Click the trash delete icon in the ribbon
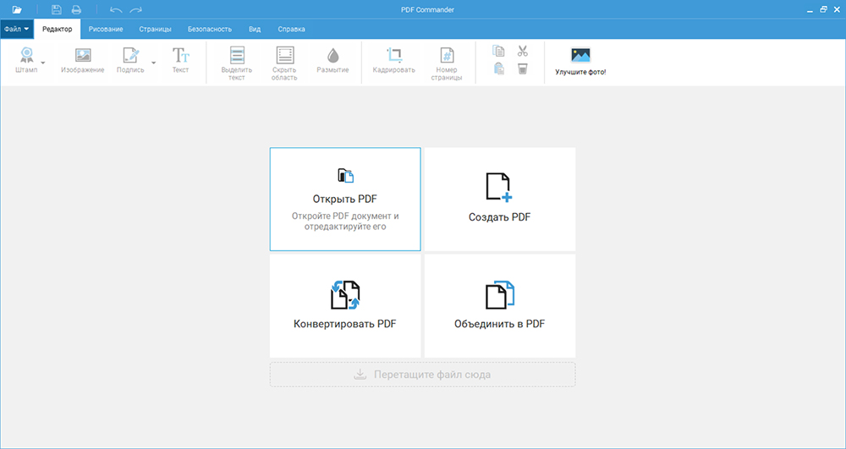The image size is (846, 449). 522,69
